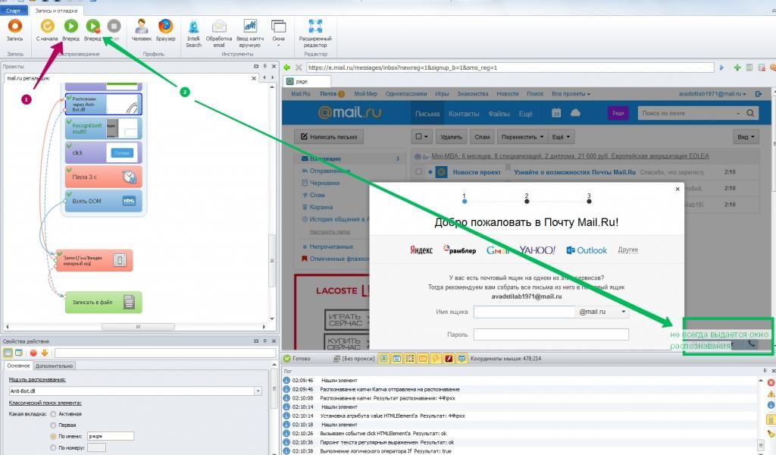The height and width of the screenshot is (455, 776).
Task: Click the orange down-arrow icon in properties toolbar
Action: [45, 353]
